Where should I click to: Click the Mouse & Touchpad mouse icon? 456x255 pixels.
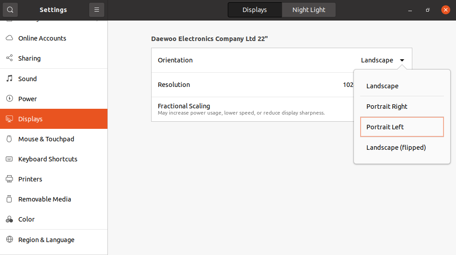(x=9, y=139)
